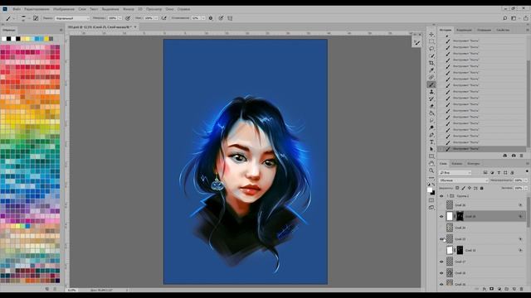The width and height of the screenshot is (531, 298).
Task: Open Smoothing value dropdown arrow
Action: 203,18
